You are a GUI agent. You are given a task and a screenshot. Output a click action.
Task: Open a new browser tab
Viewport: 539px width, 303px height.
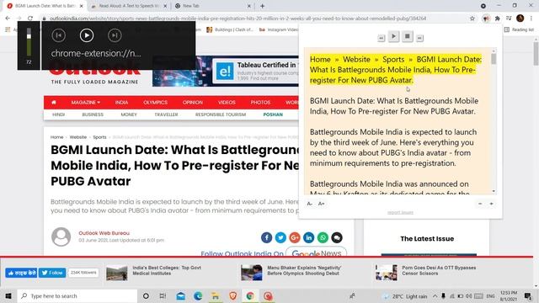click(262, 6)
